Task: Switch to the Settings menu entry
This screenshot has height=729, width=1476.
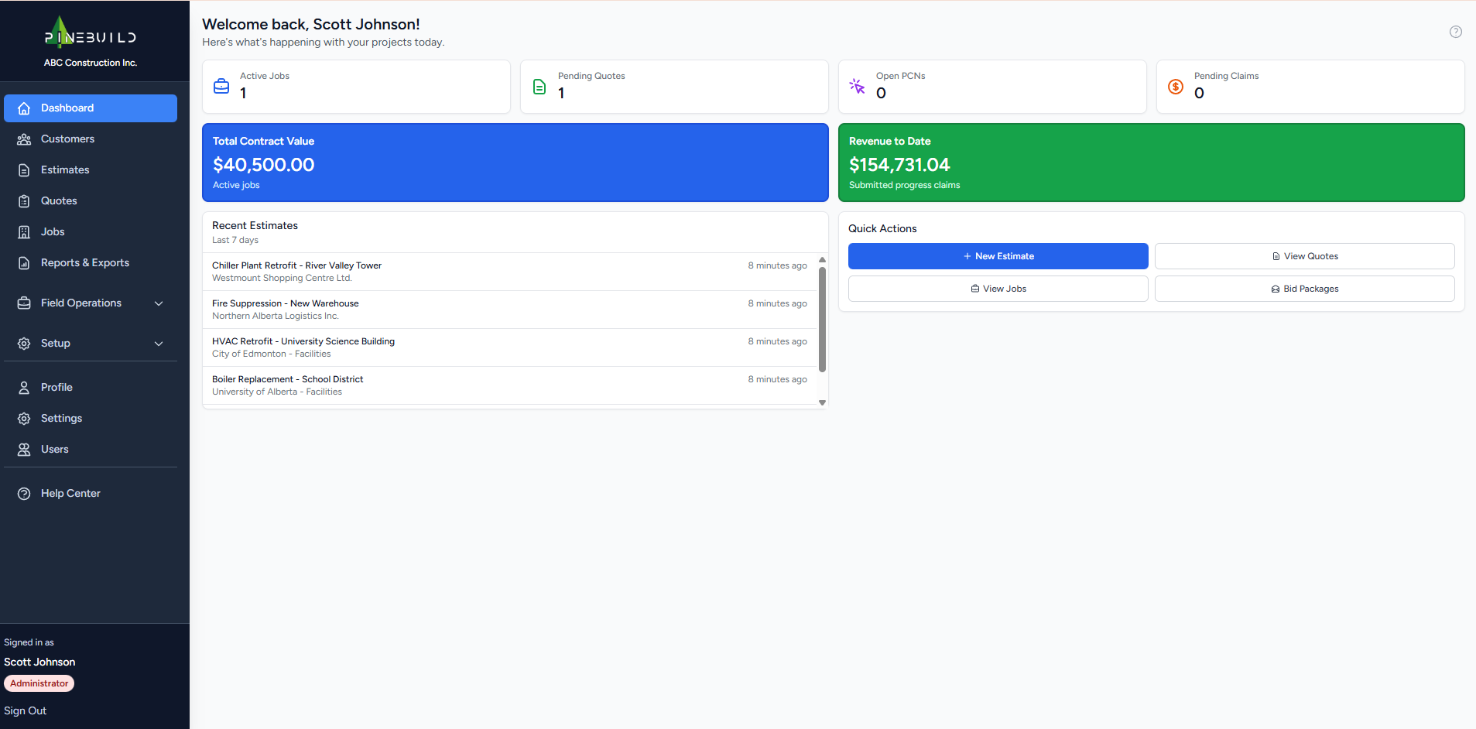Action: [61, 418]
